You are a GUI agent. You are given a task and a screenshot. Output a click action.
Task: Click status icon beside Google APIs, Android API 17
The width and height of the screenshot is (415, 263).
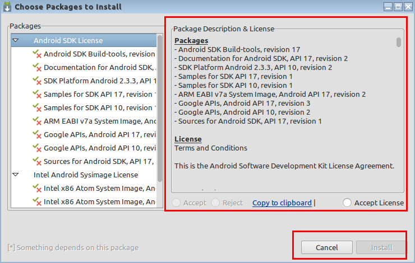coord(37,135)
